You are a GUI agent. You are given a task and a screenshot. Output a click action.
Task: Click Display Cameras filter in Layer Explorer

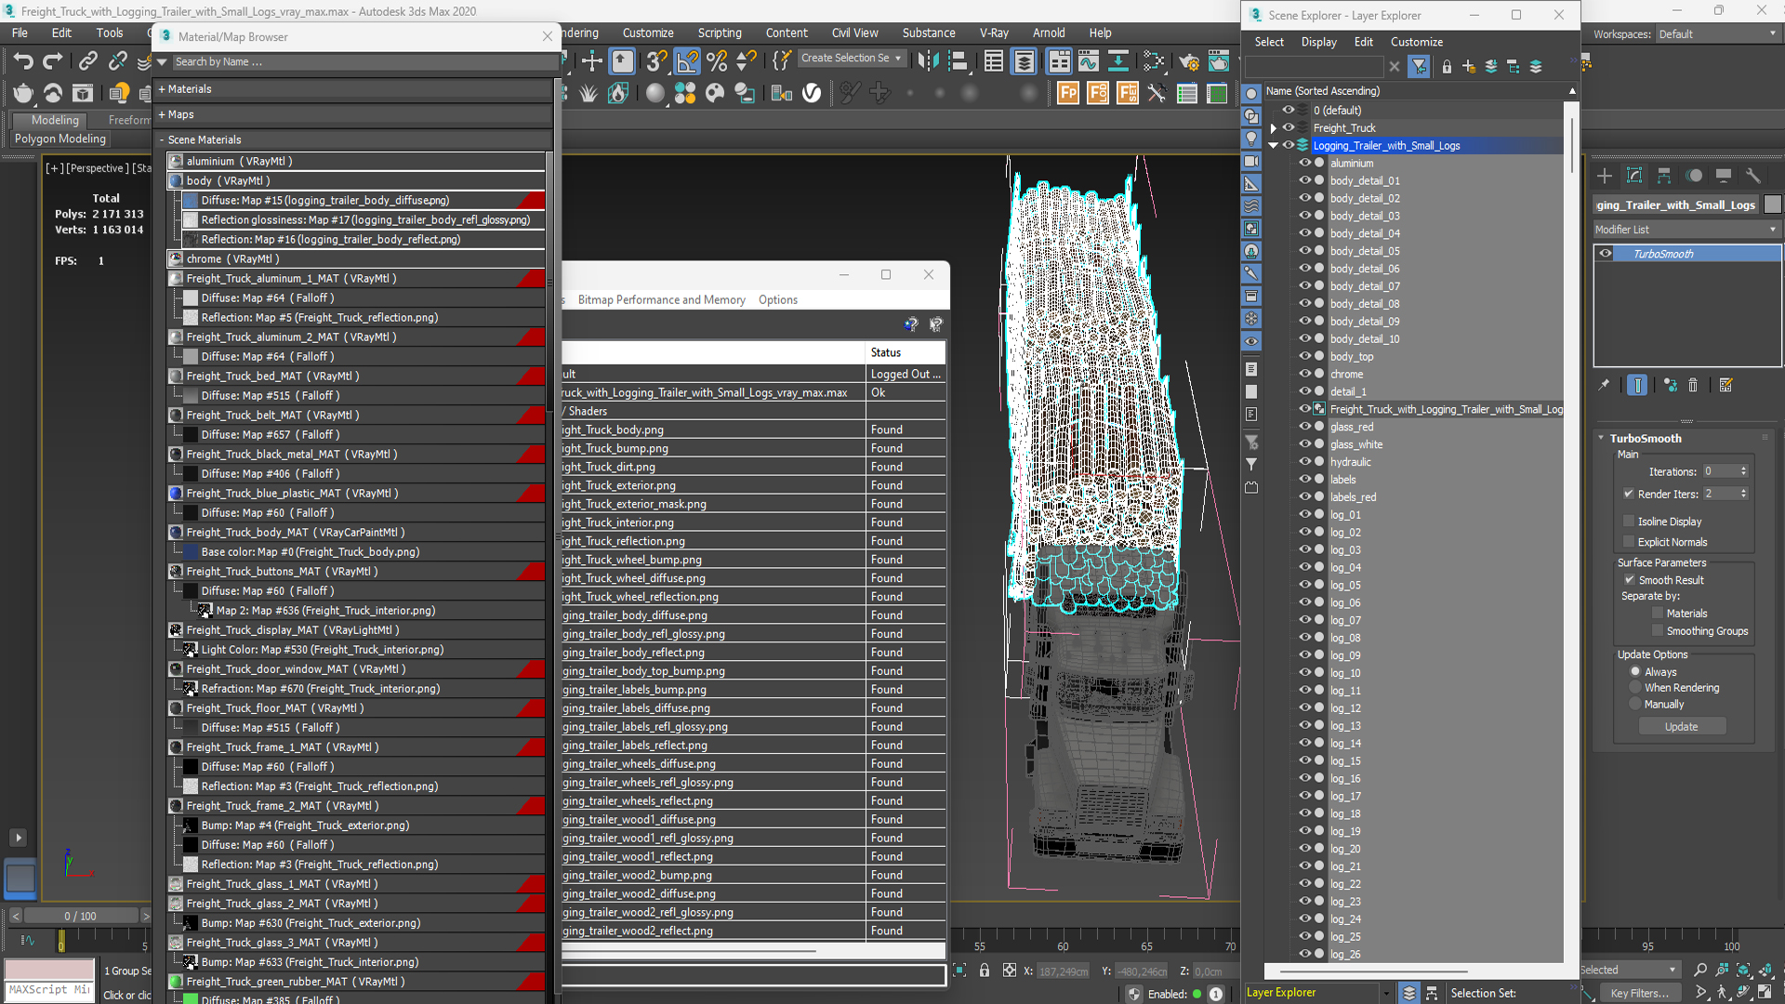[x=1251, y=161]
